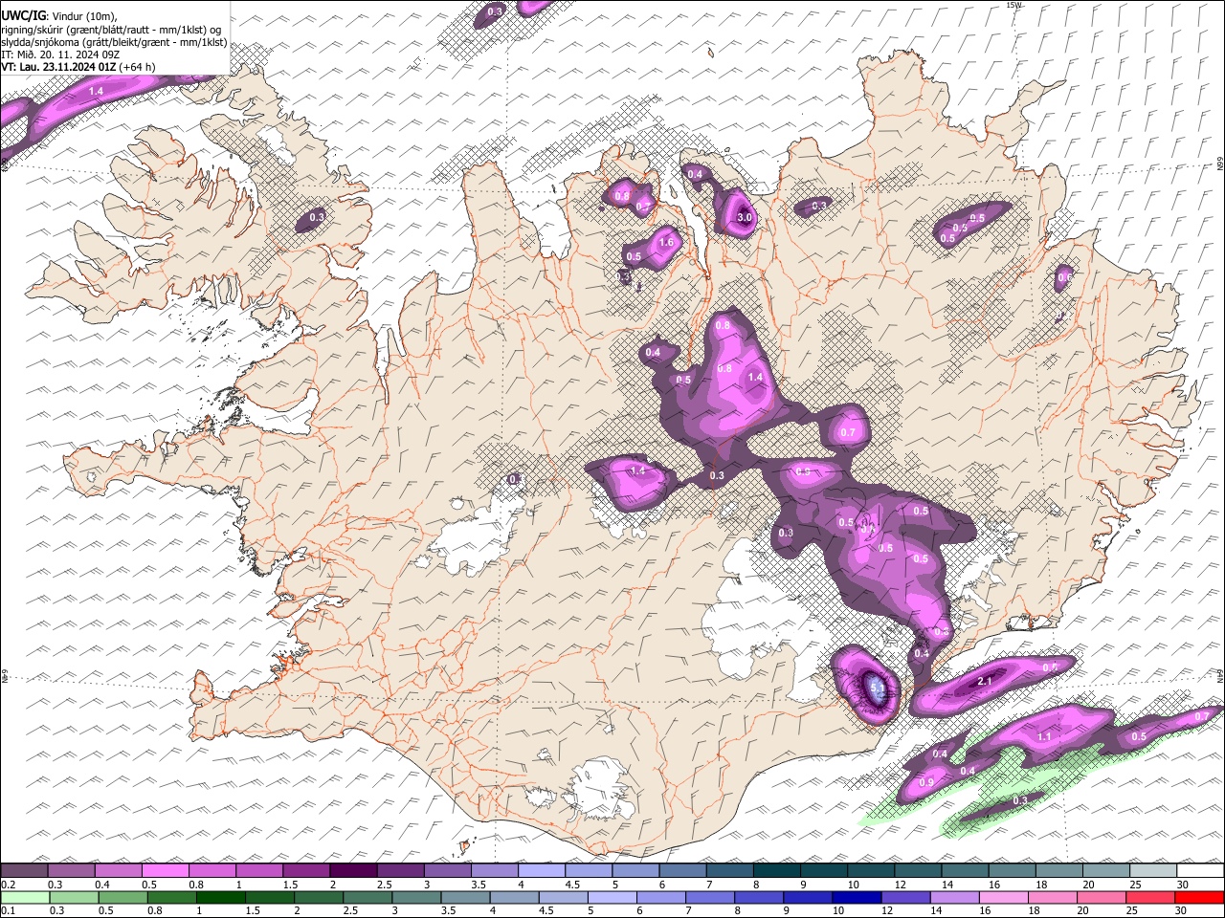The height and width of the screenshot is (918, 1225).
Task: Pick the pale gray swatch labeled 25 in upper legend
Action: click(x=1152, y=870)
